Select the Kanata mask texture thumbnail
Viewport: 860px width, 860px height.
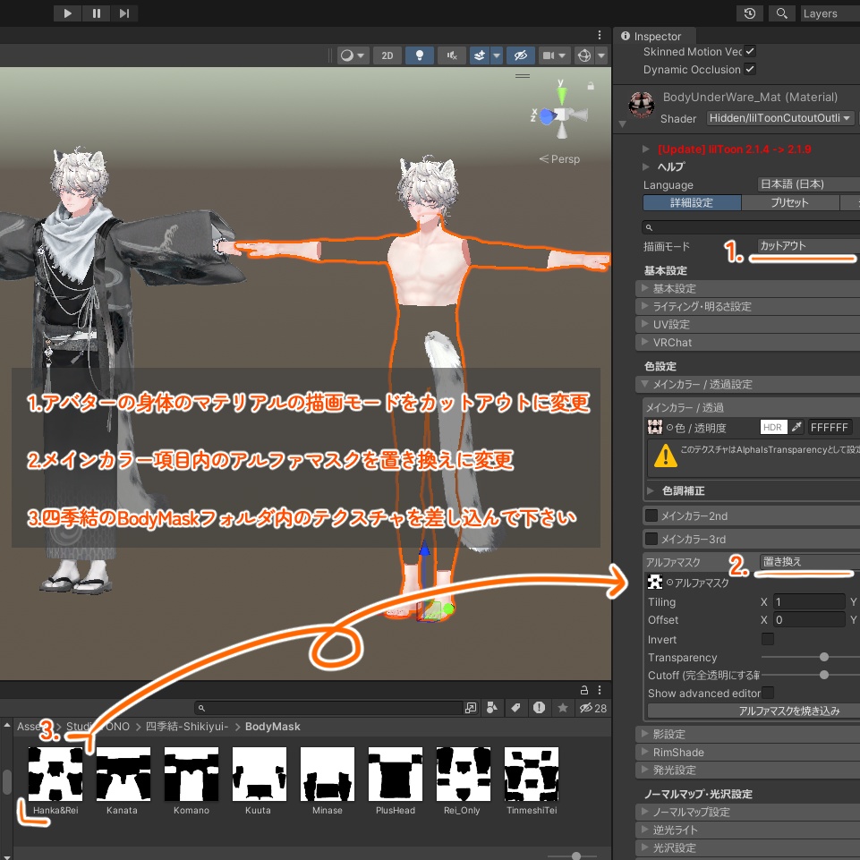tap(123, 773)
